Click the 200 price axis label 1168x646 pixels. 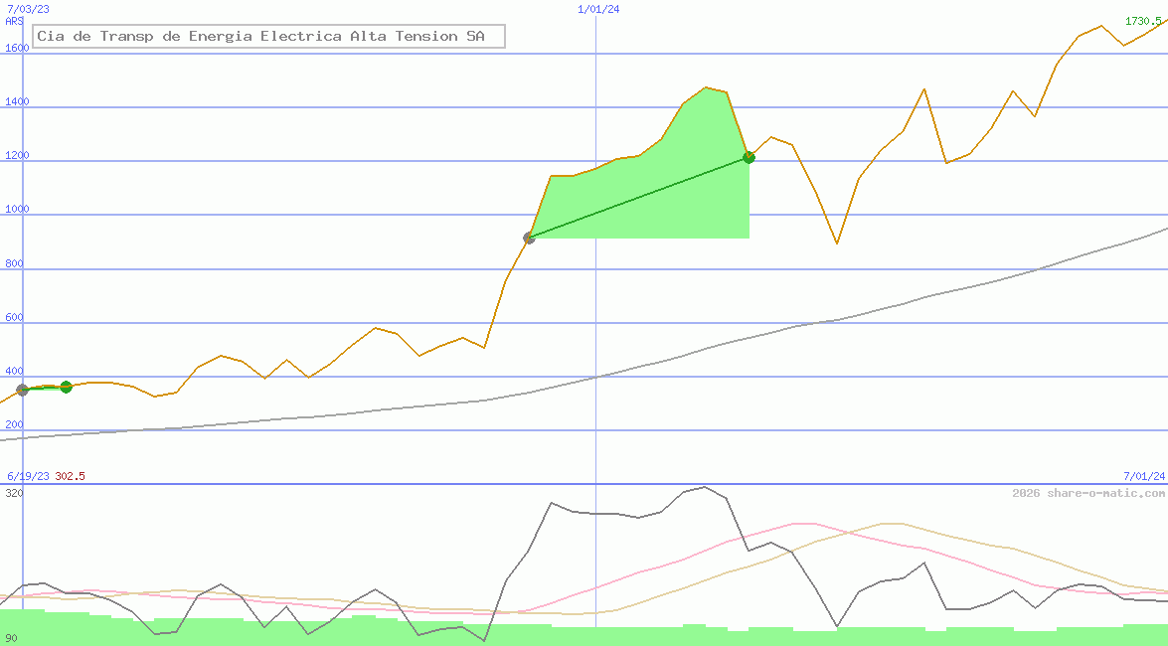[x=14, y=424]
